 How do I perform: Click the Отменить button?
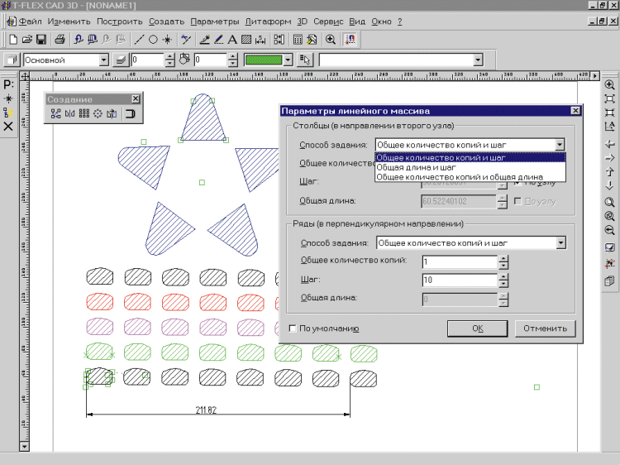tap(544, 328)
